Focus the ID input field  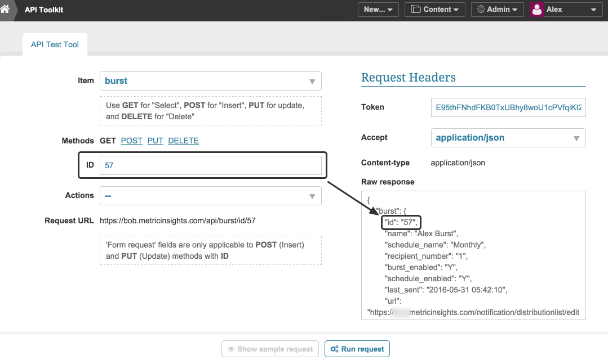[211, 165]
